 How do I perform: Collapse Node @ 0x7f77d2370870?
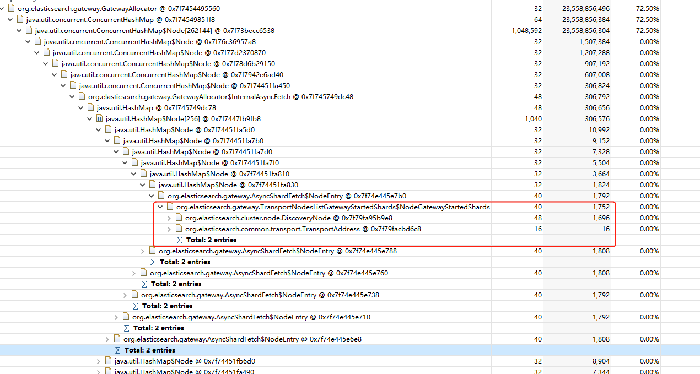click(37, 53)
